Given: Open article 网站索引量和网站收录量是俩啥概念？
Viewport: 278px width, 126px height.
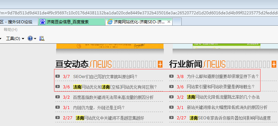Looking at the screenshot, I should [221, 87].
